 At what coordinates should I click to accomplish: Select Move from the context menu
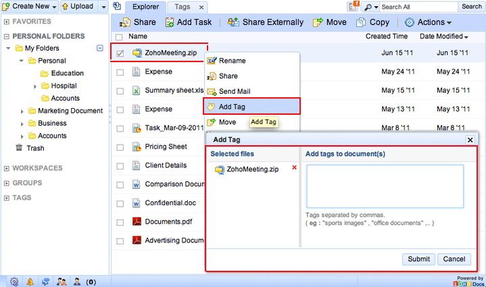tap(227, 122)
